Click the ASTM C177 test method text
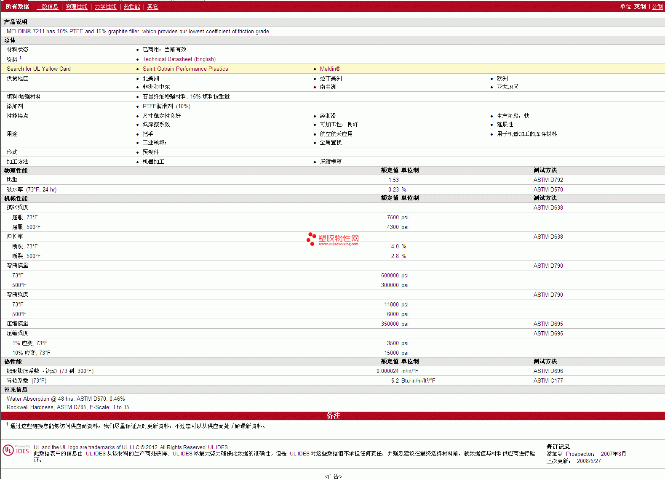The width and height of the screenshot is (665, 479). [x=548, y=381]
